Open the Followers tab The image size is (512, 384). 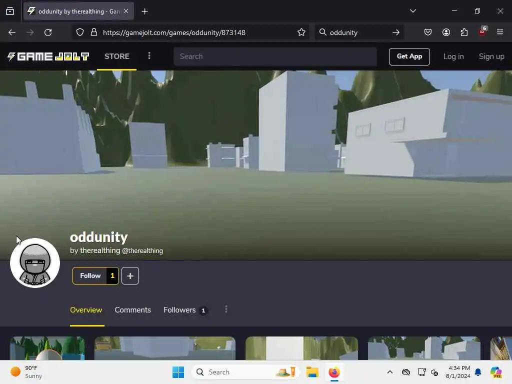coord(185,310)
